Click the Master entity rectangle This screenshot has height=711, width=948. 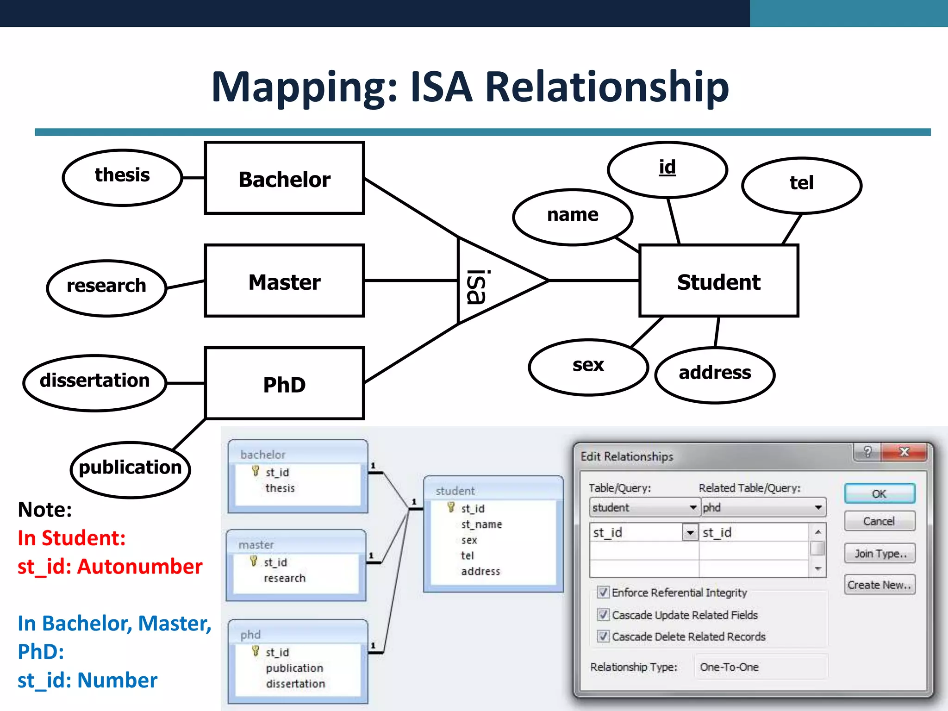[284, 281]
